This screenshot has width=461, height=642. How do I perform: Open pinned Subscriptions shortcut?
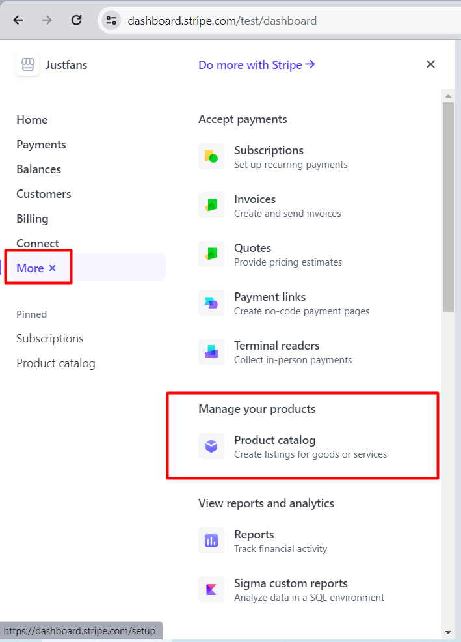tap(50, 339)
